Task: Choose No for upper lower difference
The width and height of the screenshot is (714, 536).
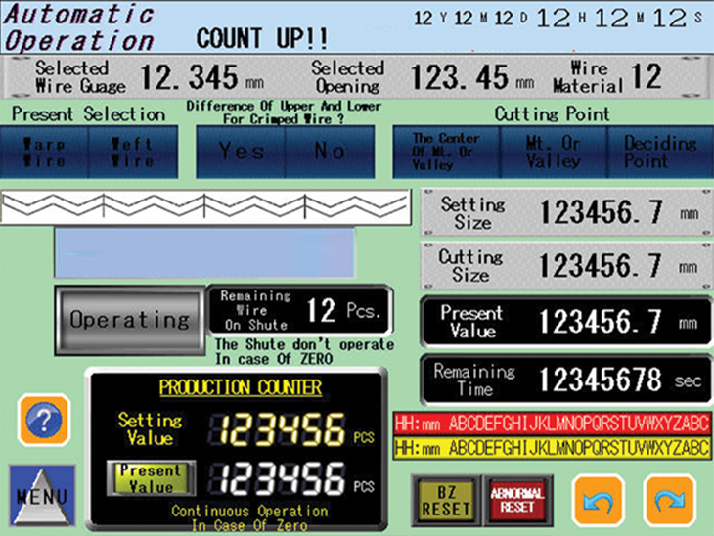Action: (x=329, y=152)
